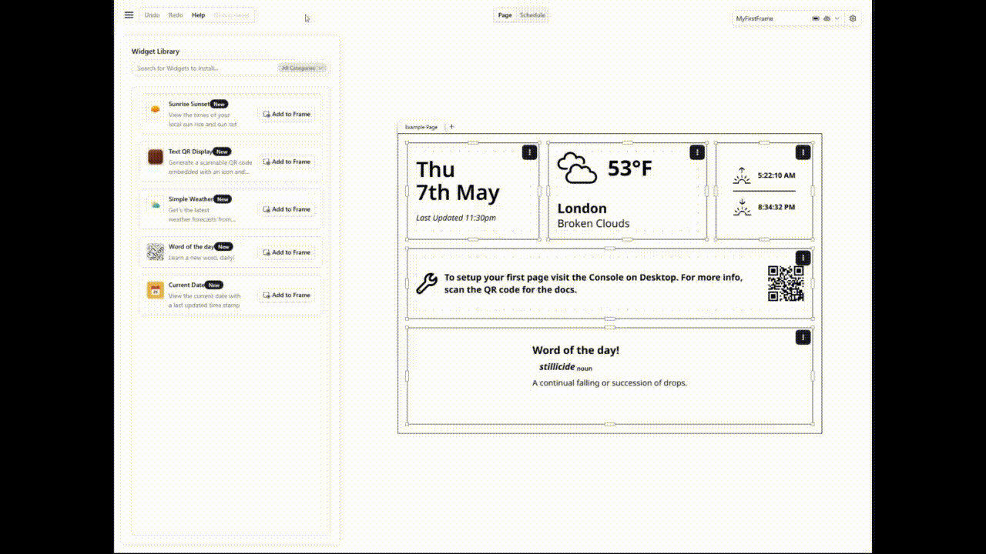986x554 pixels.
Task: Add Current Date widget to frame
Action: [x=287, y=295]
